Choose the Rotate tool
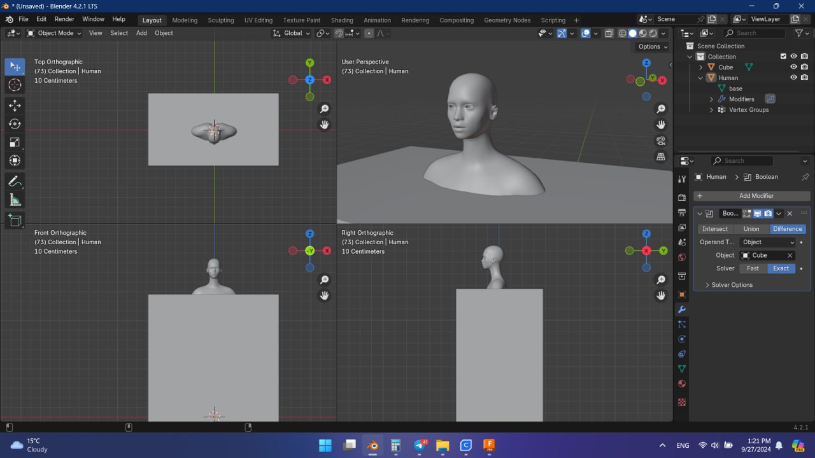 click(15, 123)
